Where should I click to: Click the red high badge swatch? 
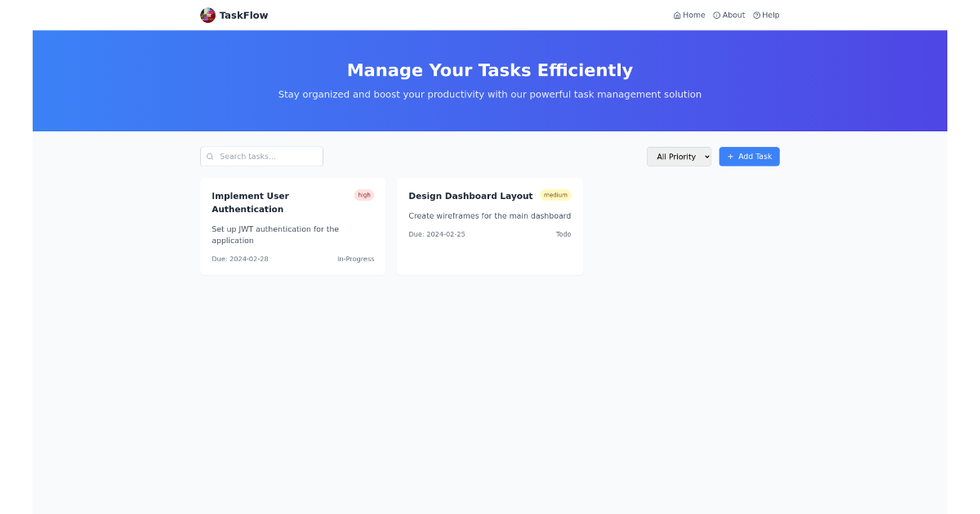[x=363, y=195]
